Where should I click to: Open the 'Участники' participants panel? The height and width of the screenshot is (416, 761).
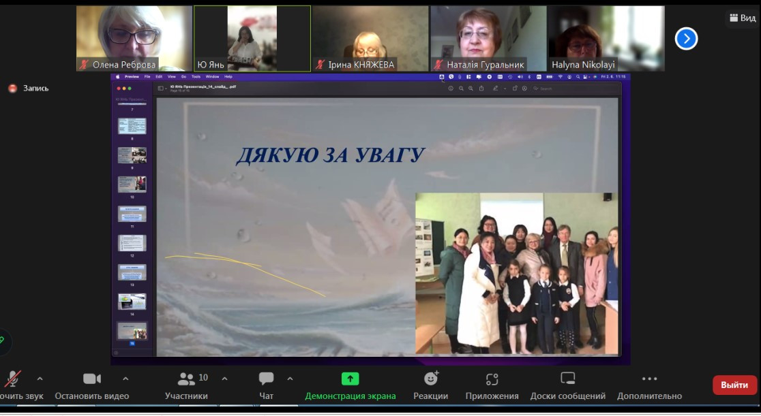tap(186, 380)
